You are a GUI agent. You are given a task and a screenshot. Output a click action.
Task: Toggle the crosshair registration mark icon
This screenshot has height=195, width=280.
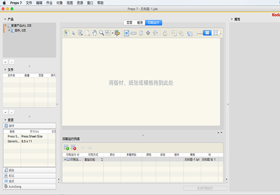(148, 33)
